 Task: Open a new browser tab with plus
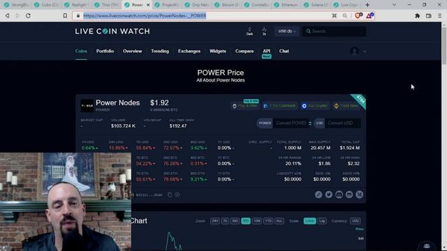point(367,5)
